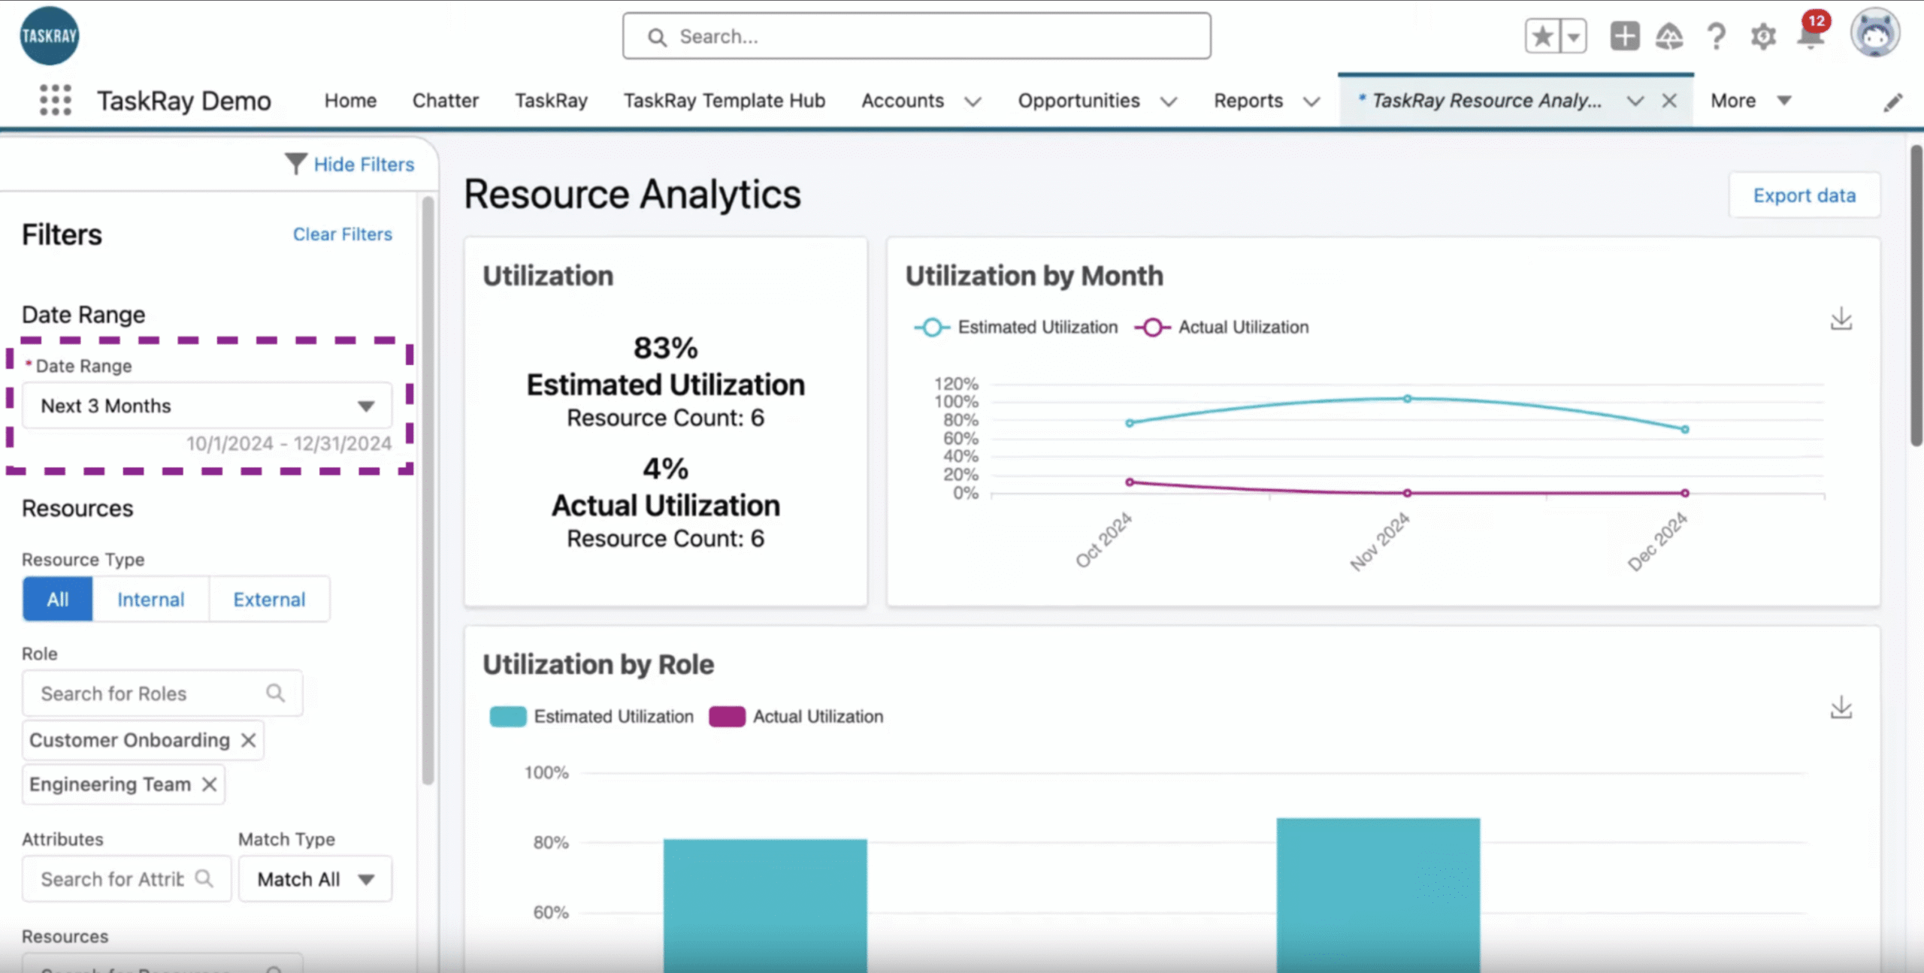Click the global actions plus icon
Screen dimensions: 1924x973
point(1624,36)
